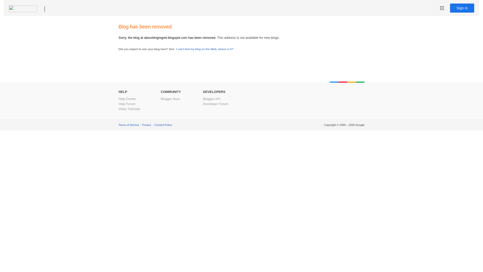Go to the Help Forum link

[x=127, y=104]
